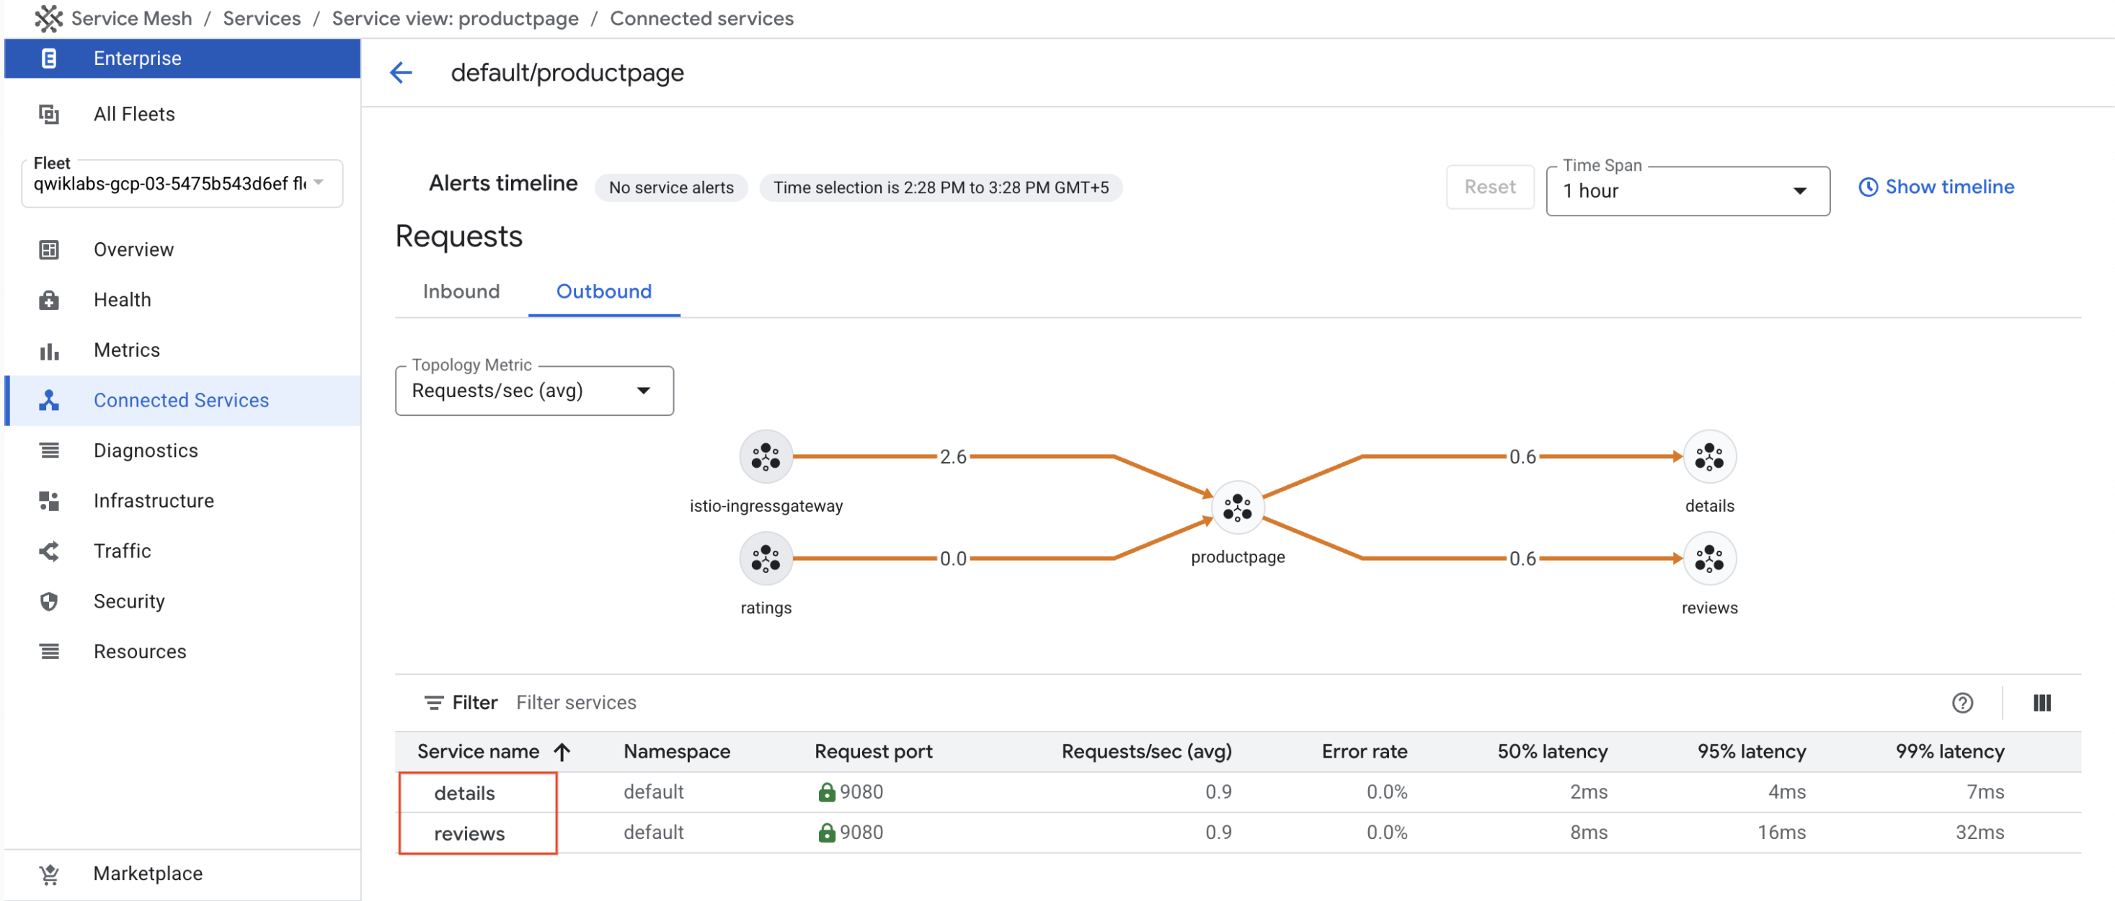Click the lock icon in reviews row
Image resolution: width=2115 pixels, height=901 pixels.
coord(826,833)
